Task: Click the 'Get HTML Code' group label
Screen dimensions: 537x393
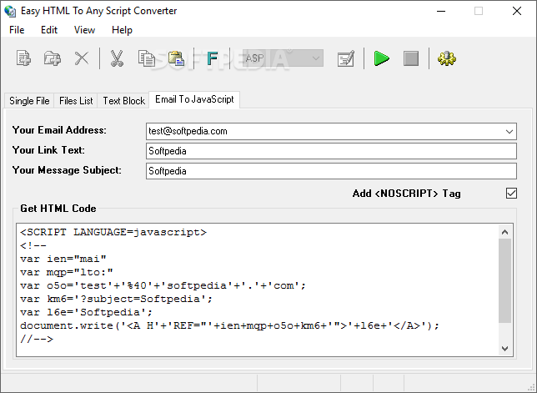Action: click(58, 209)
